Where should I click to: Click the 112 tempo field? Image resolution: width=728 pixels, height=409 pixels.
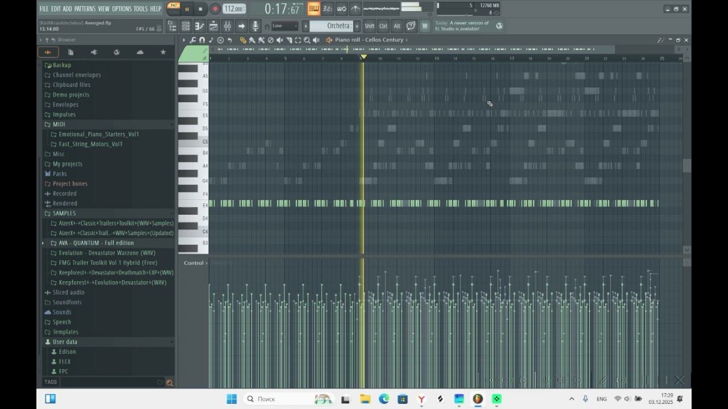[233, 9]
